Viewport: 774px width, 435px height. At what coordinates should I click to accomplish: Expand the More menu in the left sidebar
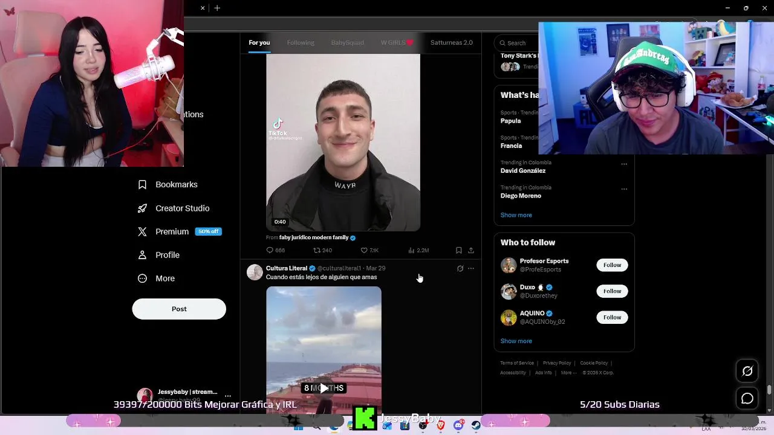[157, 279]
